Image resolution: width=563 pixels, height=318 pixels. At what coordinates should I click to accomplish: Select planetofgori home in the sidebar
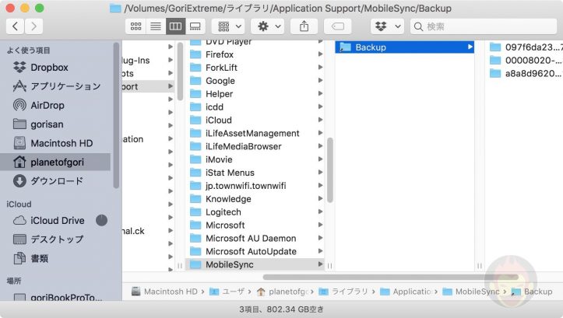55,162
